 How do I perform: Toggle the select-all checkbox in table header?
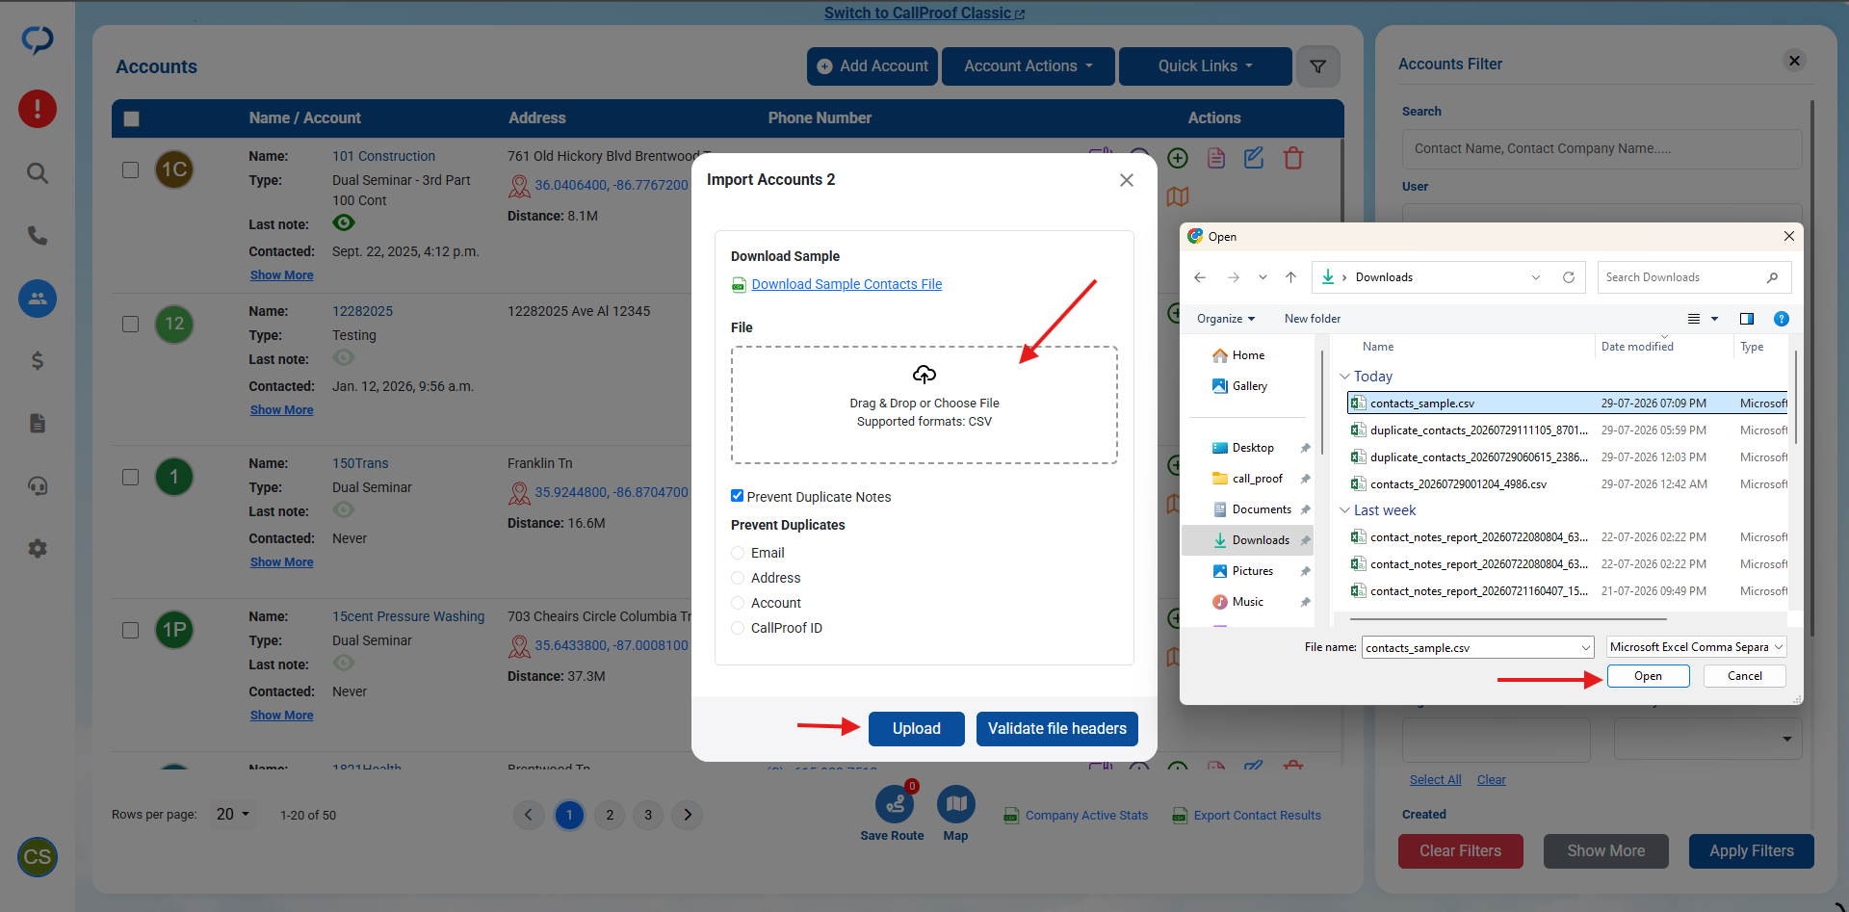(132, 118)
